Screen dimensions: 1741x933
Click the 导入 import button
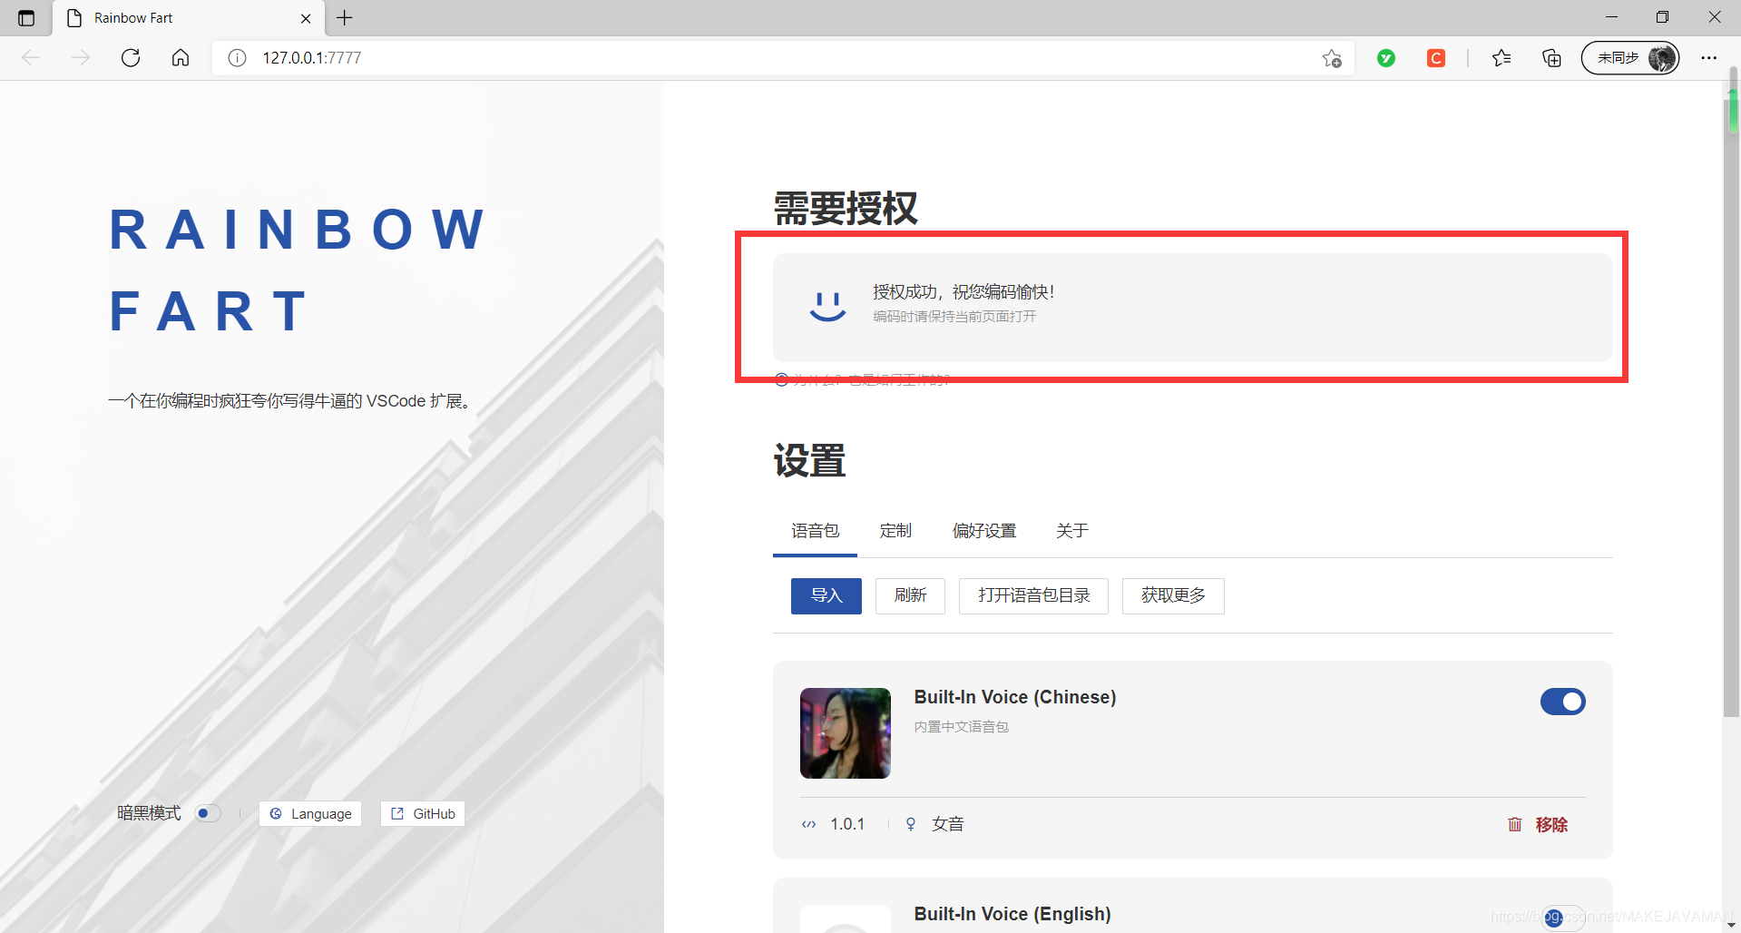(x=826, y=596)
